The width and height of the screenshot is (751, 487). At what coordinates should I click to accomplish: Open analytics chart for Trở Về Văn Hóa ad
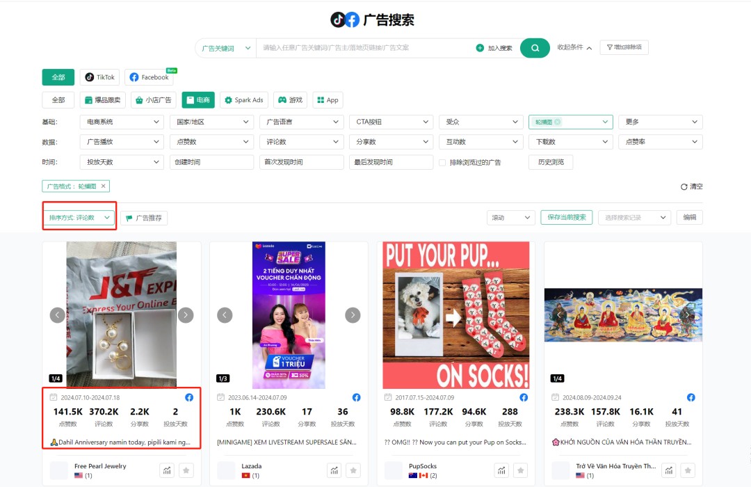669,470
